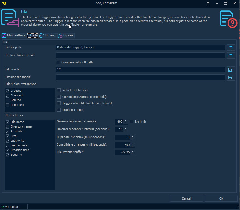Click the Folder path browse folder icon
The width and height of the screenshot is (240, 210).
pos(230,47)
